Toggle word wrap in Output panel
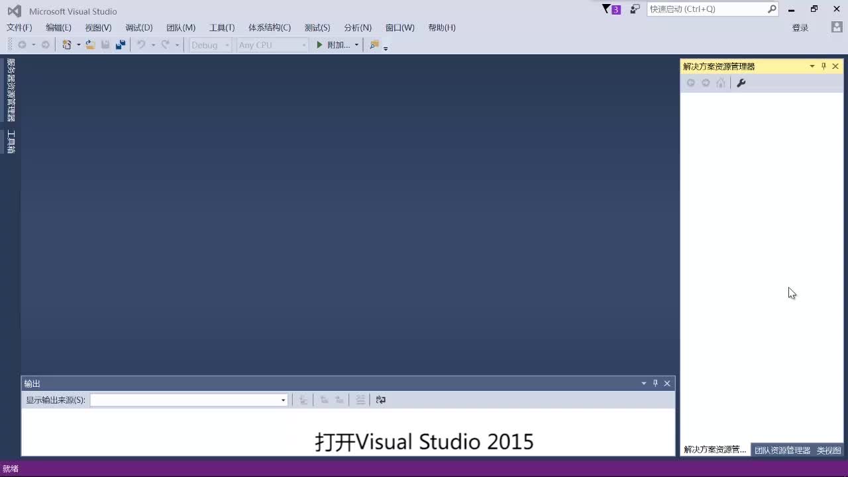The image size is (848, 477). [x=381, y=399]
